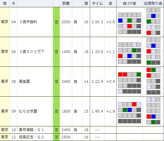Select race name むらさき賞

click(28, 111)
